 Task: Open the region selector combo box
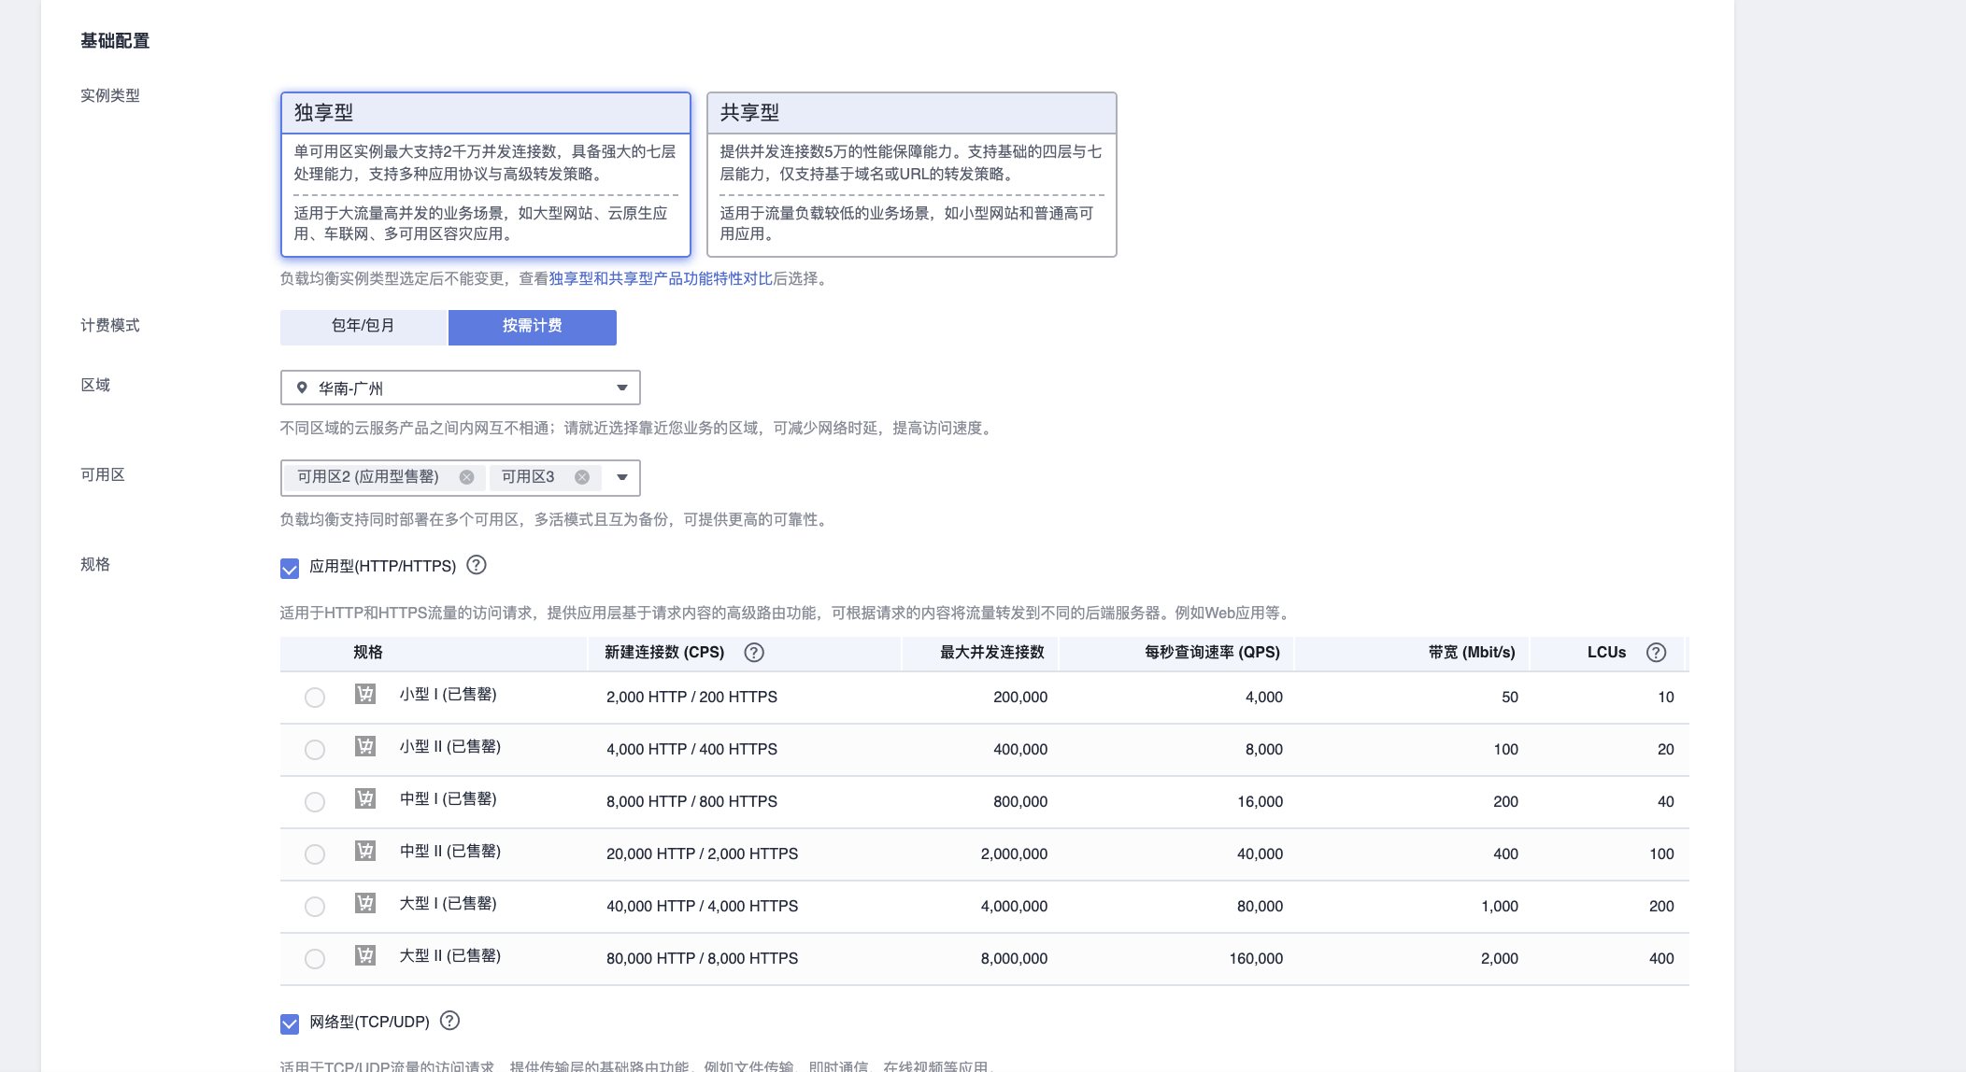458,387
